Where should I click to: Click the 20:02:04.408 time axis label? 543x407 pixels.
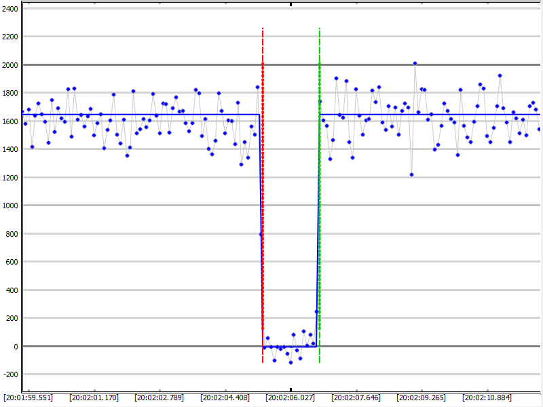tap(225, 397)
